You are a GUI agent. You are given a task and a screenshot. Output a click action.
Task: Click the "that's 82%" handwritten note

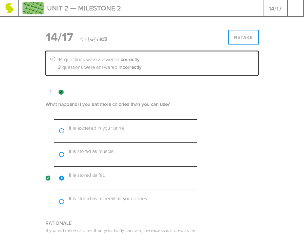click(x=97, y=39)
